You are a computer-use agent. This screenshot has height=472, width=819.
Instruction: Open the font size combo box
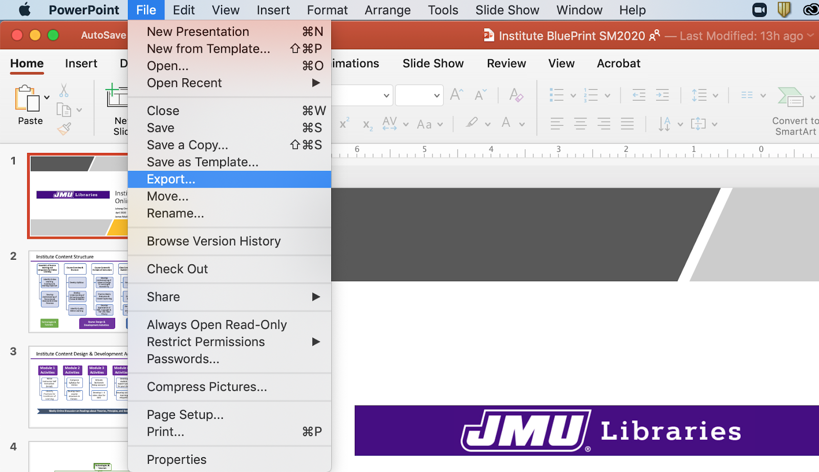tap(419, 96)
